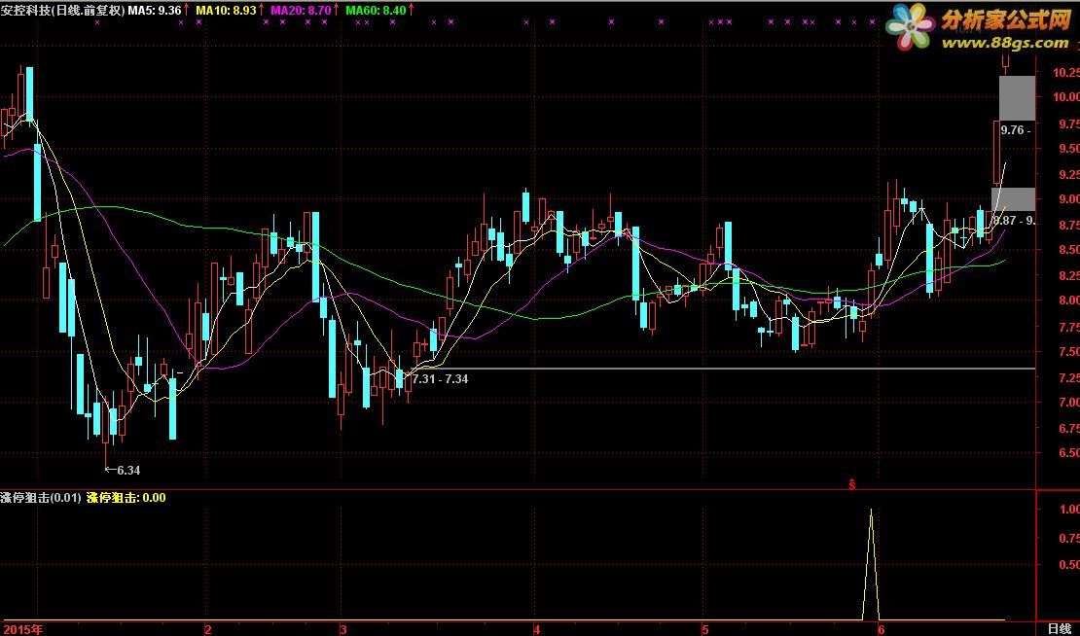Image resolution: width=1080 pixels, height=636 pixels.
Task: Select the MA60: 8.40 indicator label
Action: point(376,10)
